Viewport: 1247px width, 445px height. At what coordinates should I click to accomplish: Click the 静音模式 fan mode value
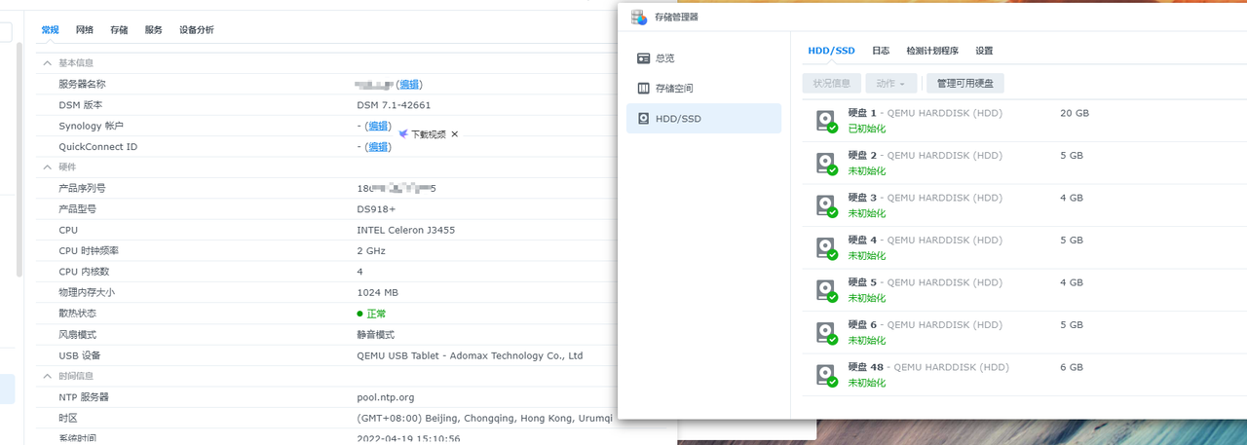click(x=375, y=334)
